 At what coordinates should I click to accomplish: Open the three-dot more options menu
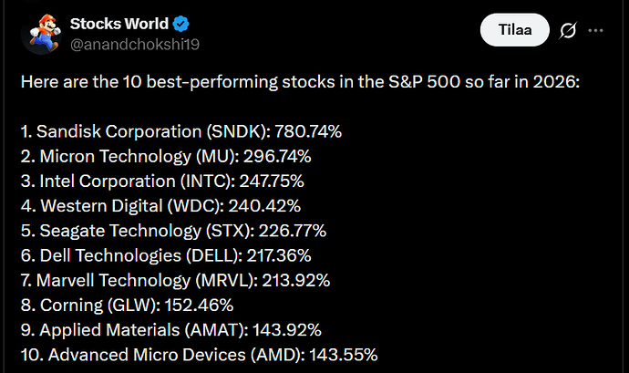[595, 30]
